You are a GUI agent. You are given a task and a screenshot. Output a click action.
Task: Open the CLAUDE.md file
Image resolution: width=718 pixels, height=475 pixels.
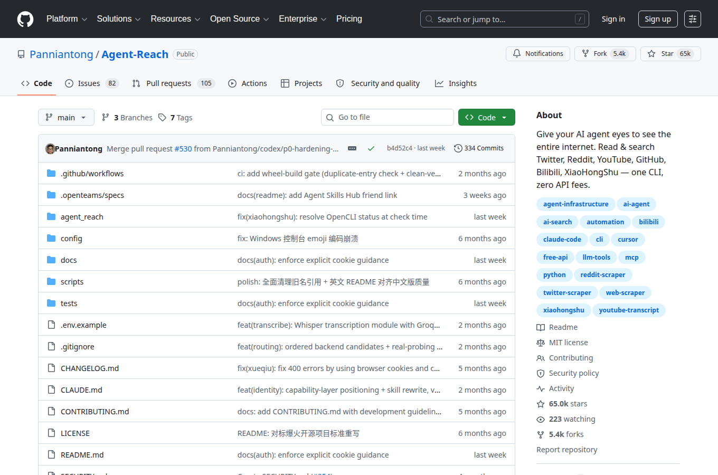pos(81,390)
